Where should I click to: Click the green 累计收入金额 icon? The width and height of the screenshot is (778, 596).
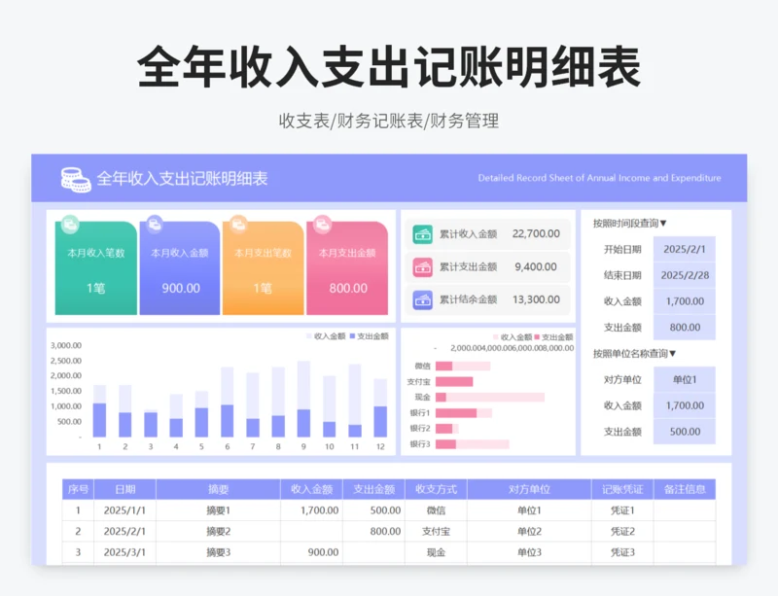[x=423, y=234]
